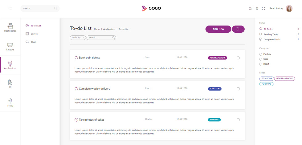
Task: Open the dropdown arrow beside the select-all checkbox
Action: (x=243, y=29)
